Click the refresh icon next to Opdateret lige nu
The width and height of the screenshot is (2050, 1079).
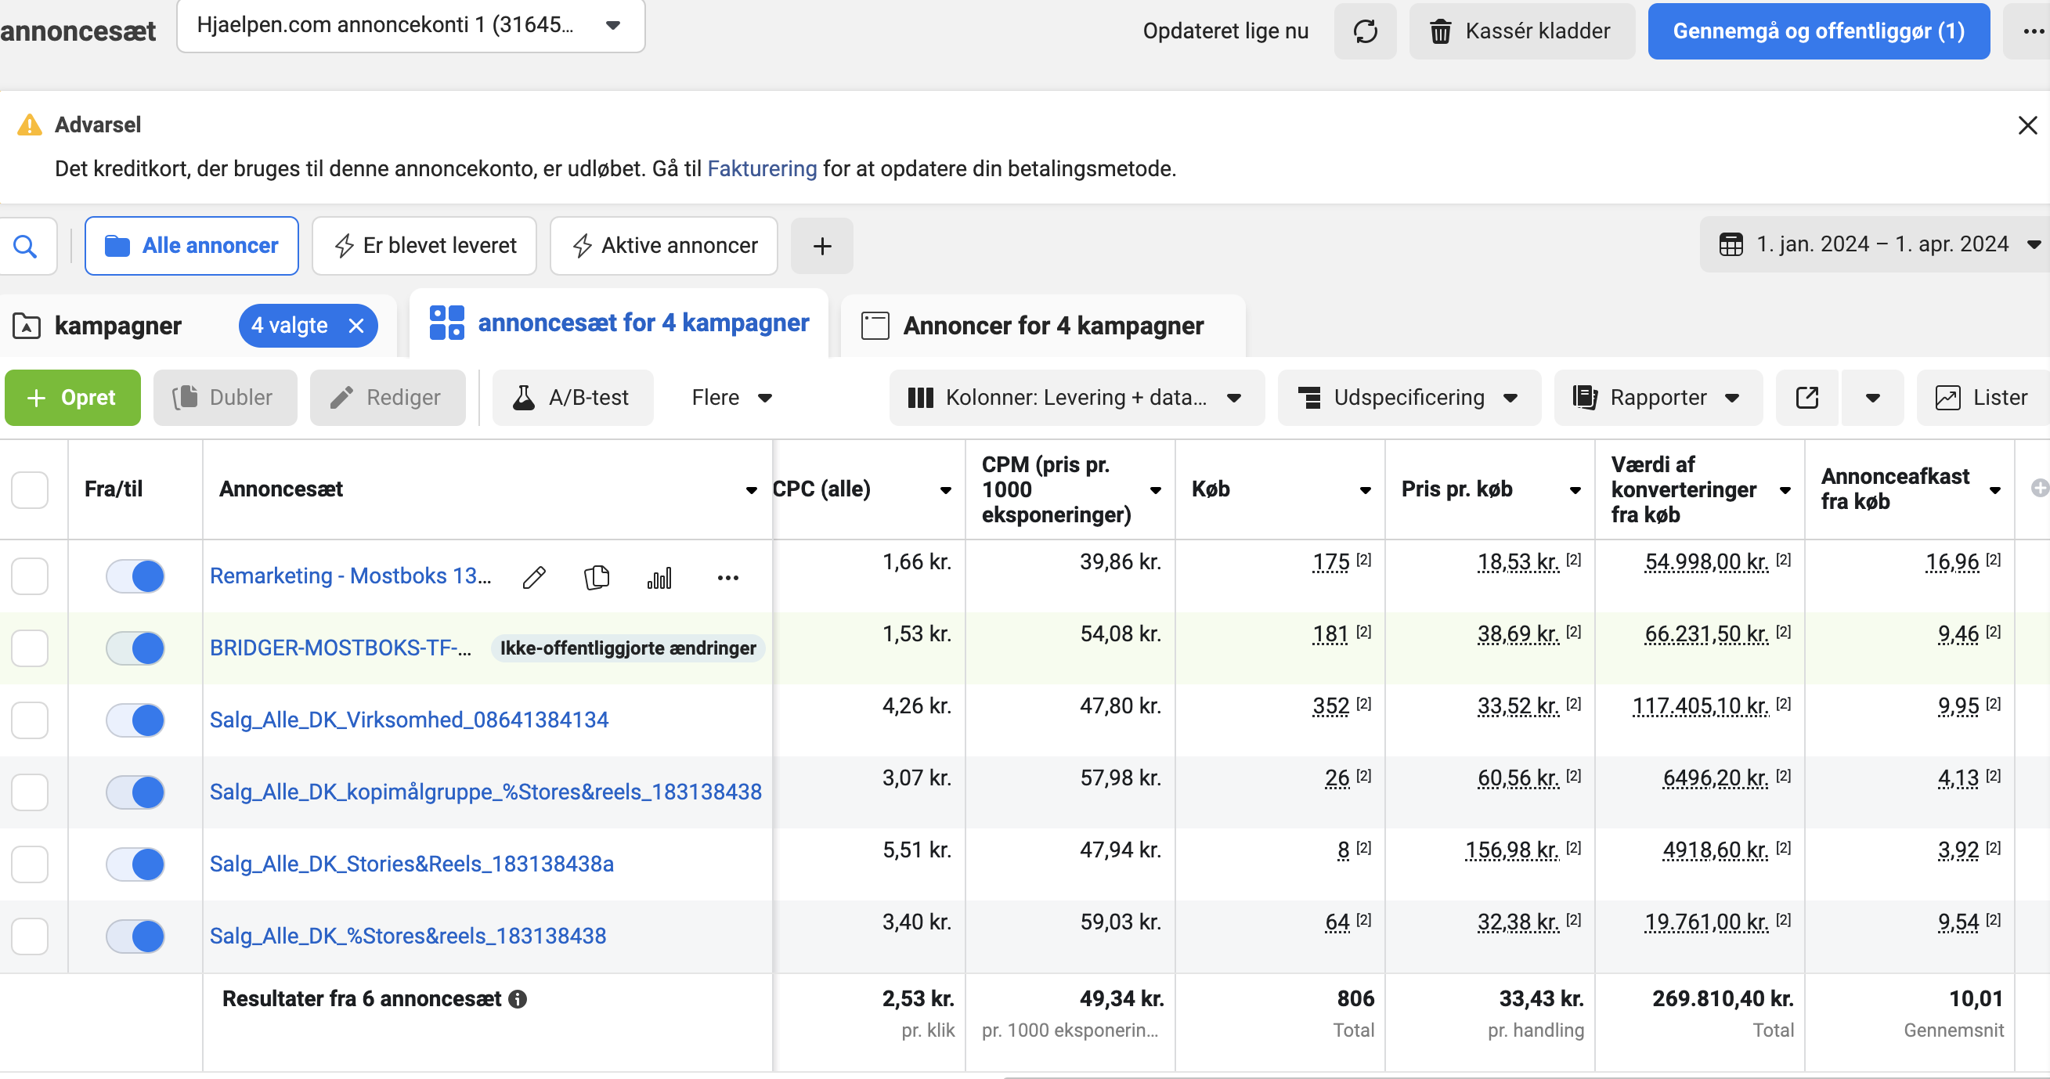point(1365,31)
